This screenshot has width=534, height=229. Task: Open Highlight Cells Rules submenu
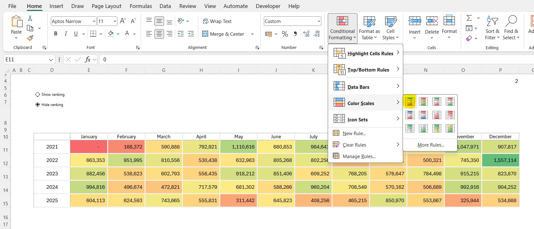click(x=365, y=53)
